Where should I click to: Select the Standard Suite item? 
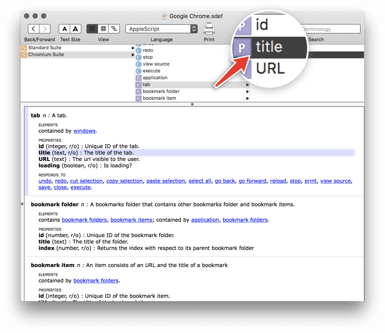pos(44,48)
